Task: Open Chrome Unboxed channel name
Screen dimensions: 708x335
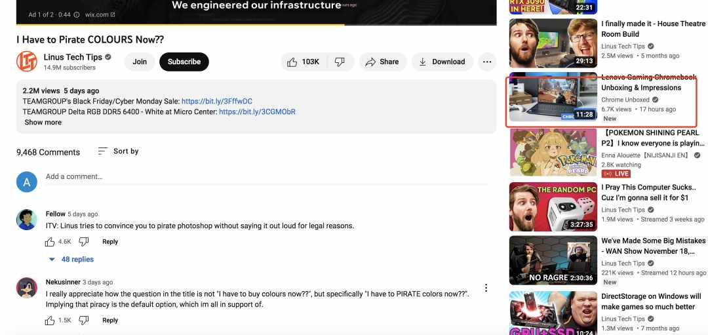Action: coord(625,100)
